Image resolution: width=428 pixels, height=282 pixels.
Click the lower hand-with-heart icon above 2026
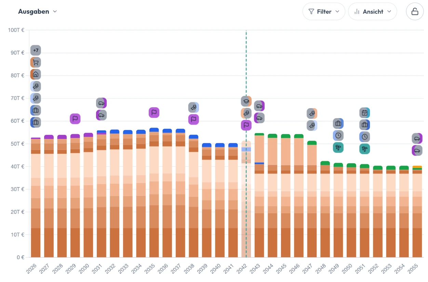point(36,98)
